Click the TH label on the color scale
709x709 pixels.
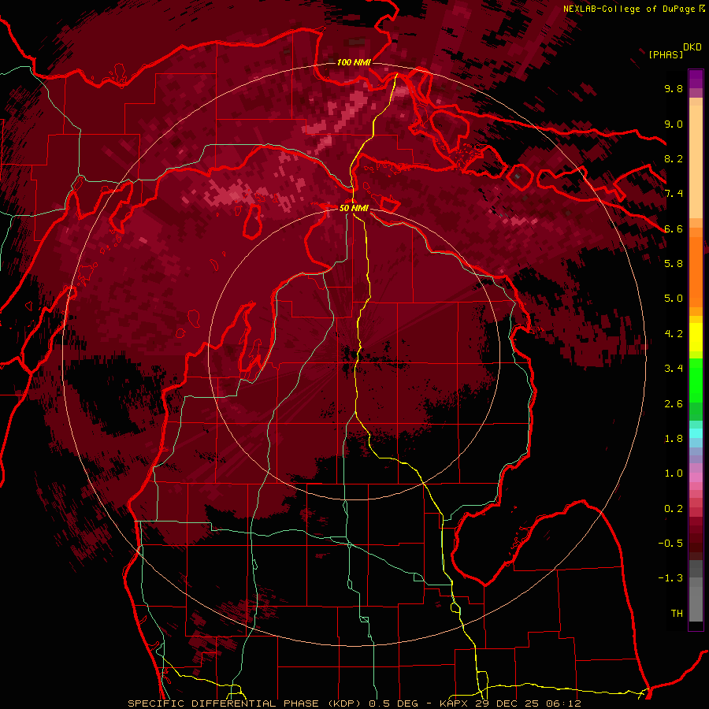[677, 614]
